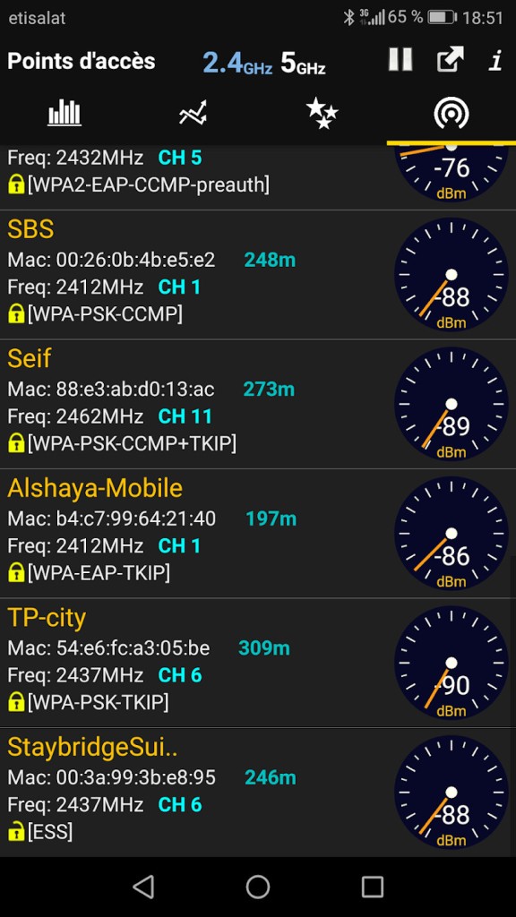Image resolution: width=516 pixels, height=917 pixels.
Task: Tap the open lock icon beside [ESS]
Action: [16, 831]
